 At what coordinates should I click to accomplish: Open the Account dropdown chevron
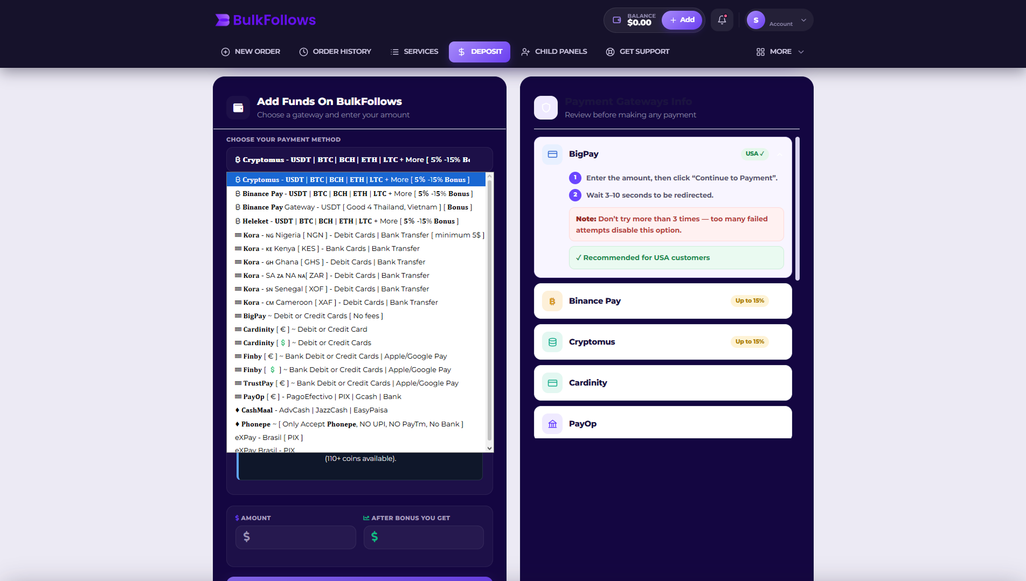point(803,20)
